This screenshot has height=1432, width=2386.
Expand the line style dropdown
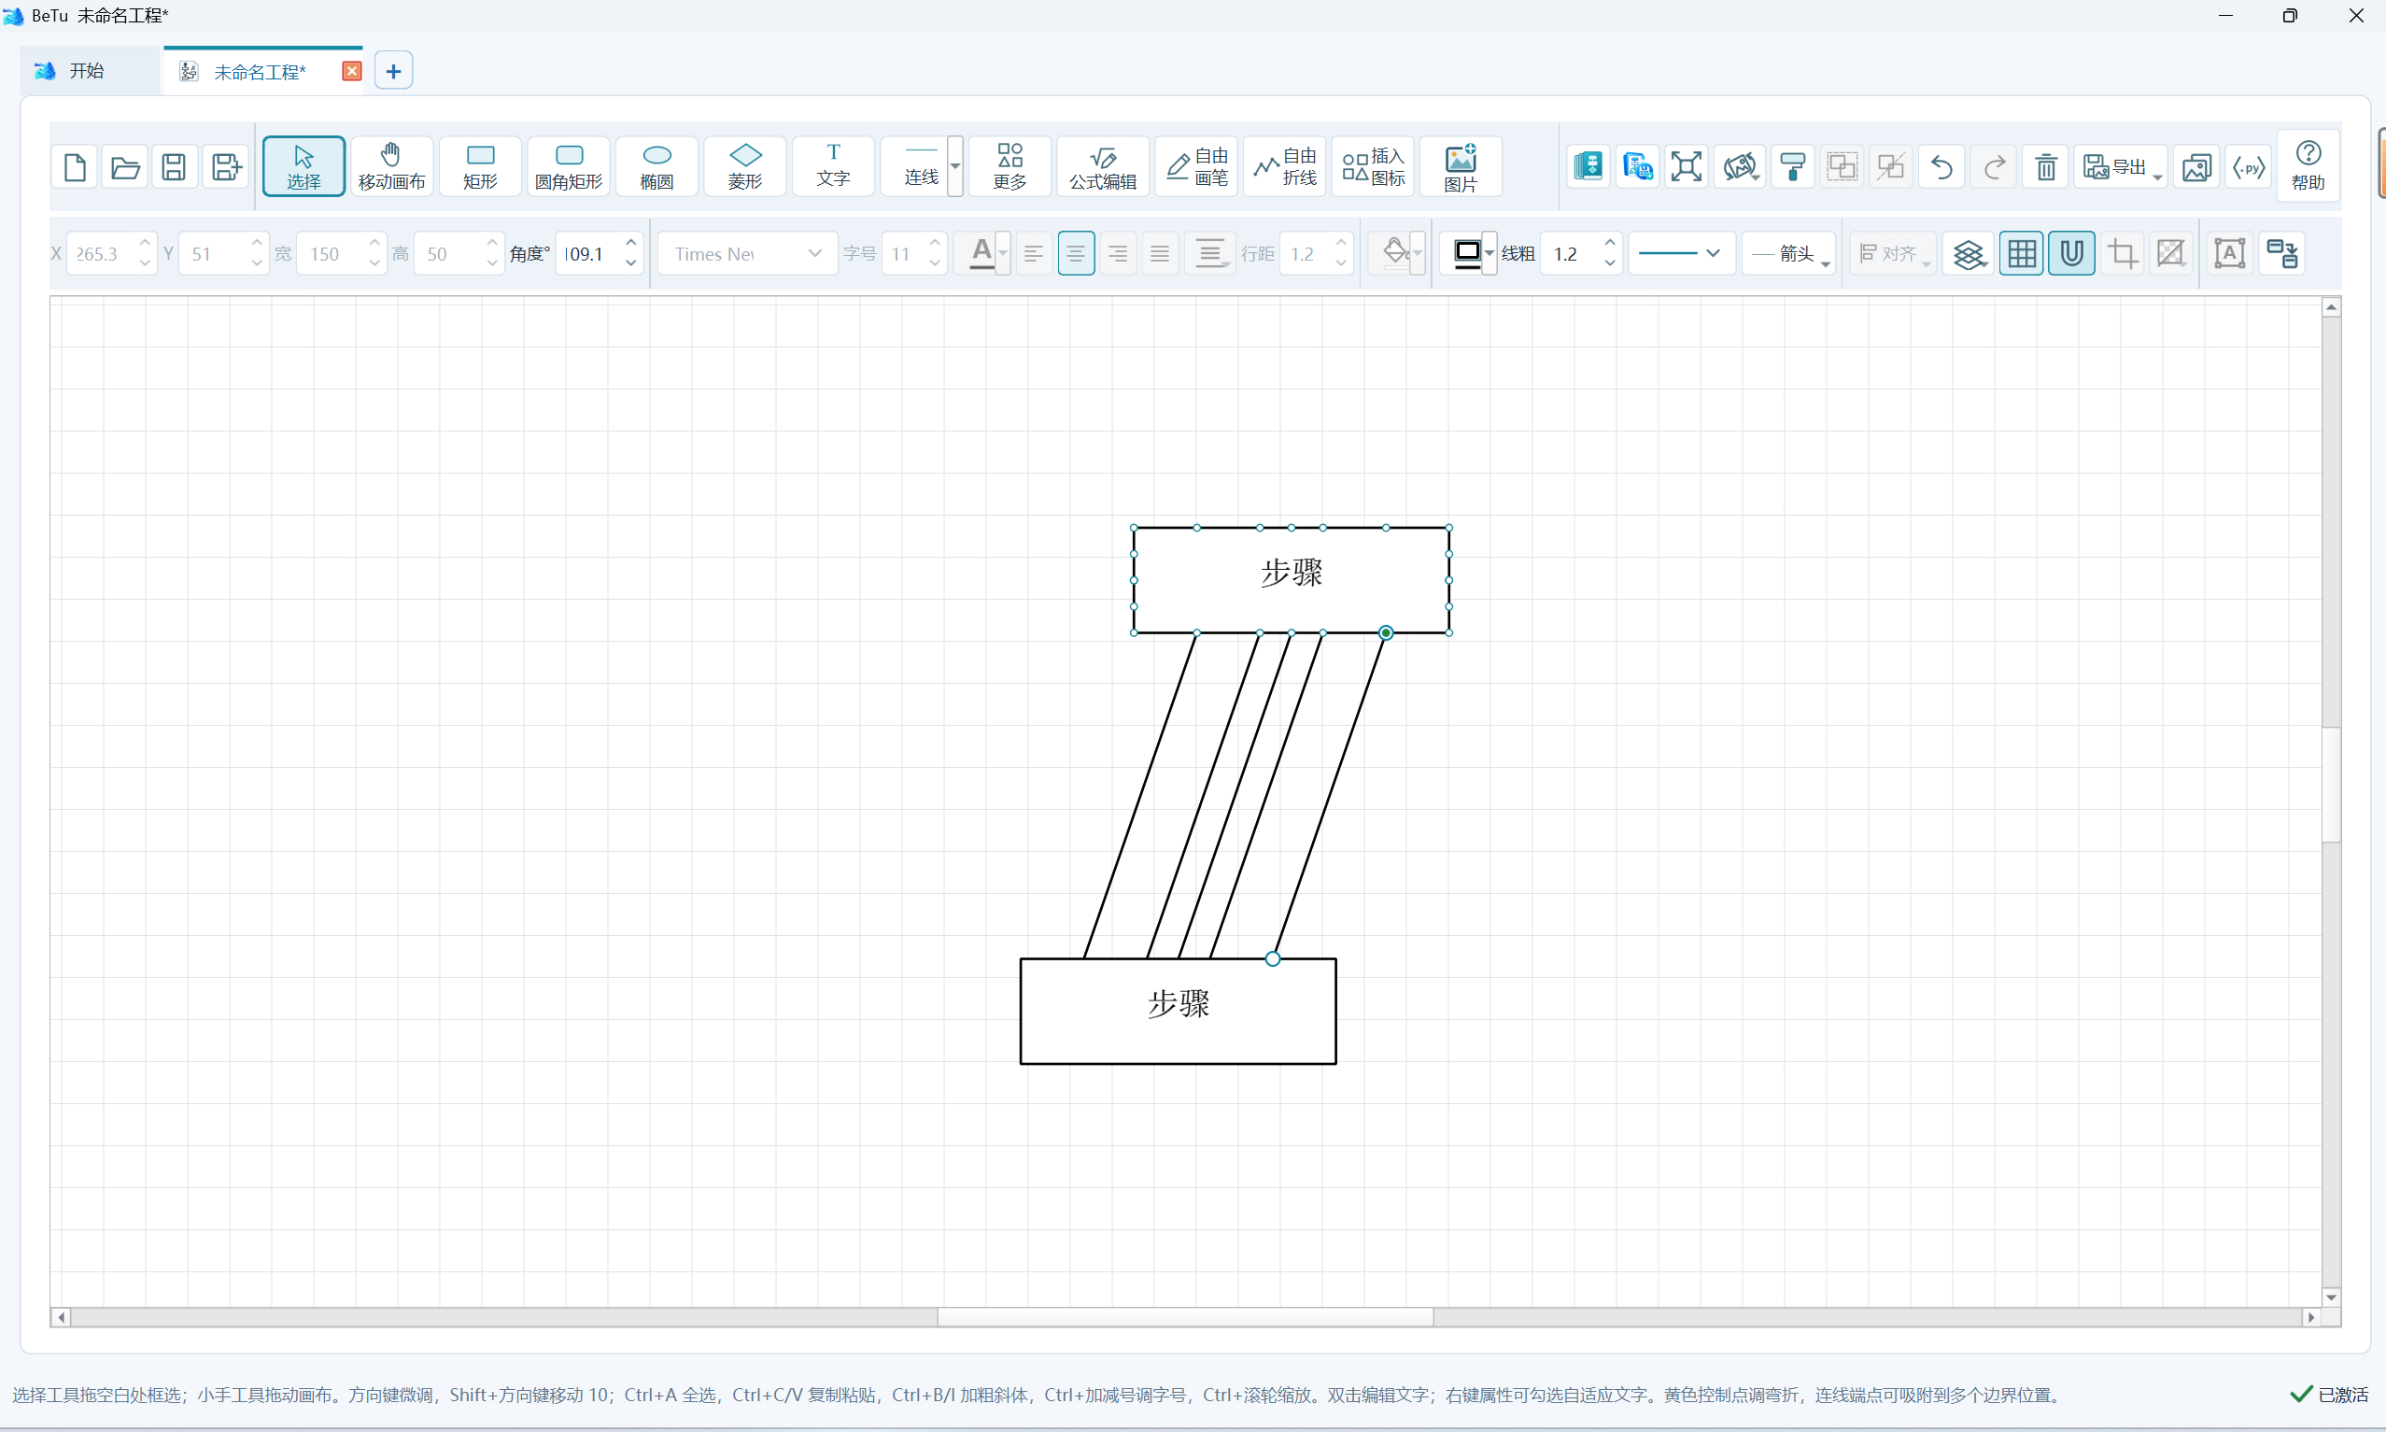pos(1681,254)
